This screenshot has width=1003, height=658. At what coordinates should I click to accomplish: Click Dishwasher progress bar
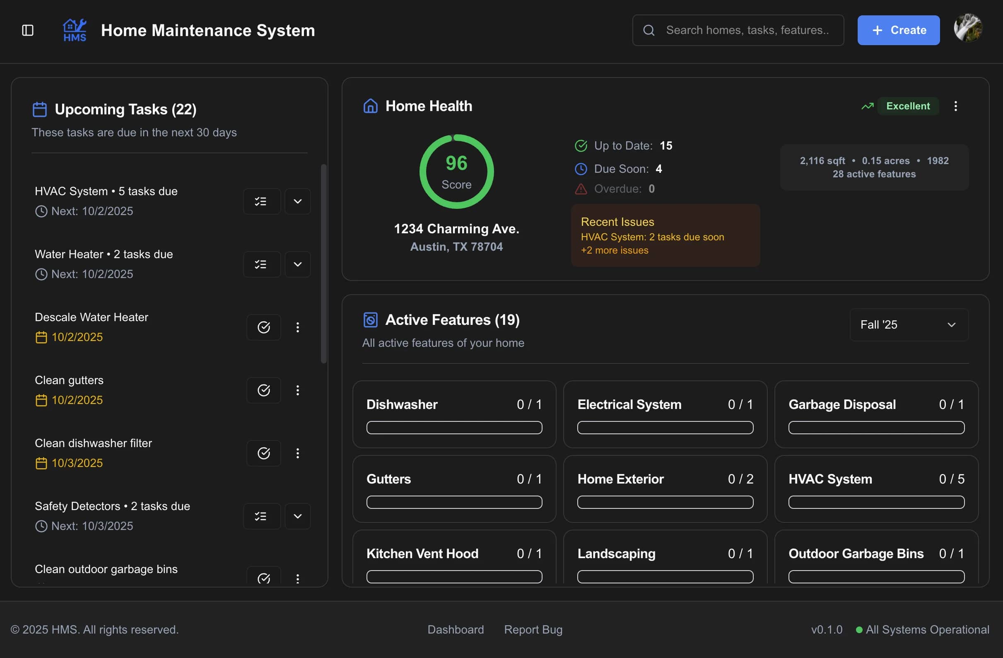tap(454, 428)
